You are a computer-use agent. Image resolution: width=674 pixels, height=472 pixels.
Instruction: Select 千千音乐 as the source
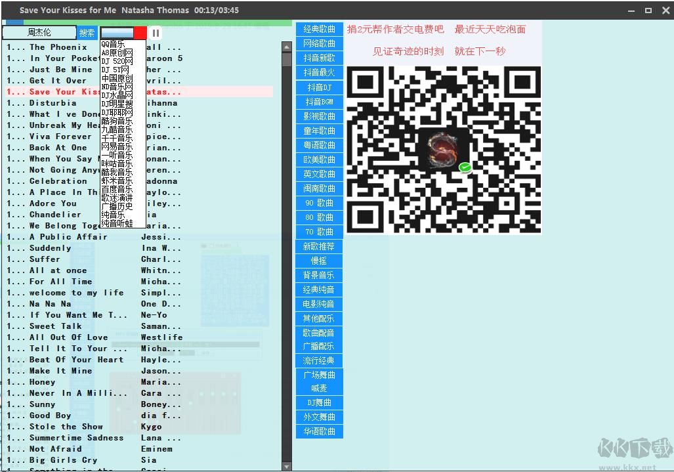123,138
